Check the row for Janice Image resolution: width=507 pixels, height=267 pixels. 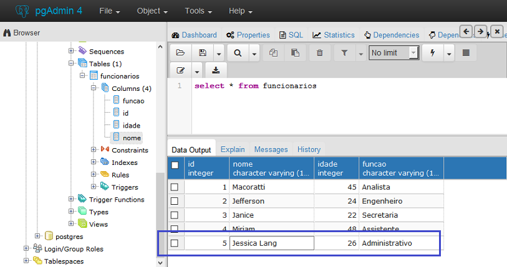click(x=174, y=215)
